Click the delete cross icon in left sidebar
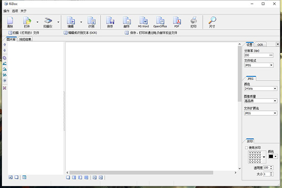The image size is (282, 188). click(5, 88)
